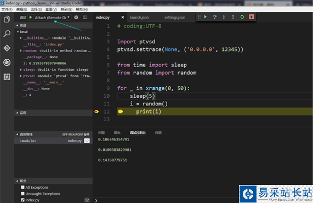The image size is (313, 203).
Task: Click the breakpoint dot on line 12
Action: (96, 111)
